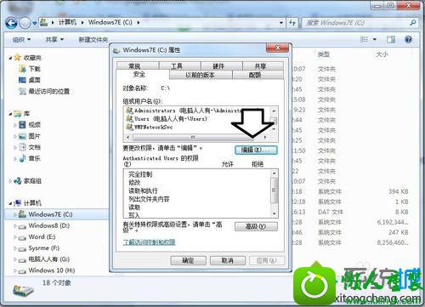Screen dimensions: 425x307
Task: Select the 图片 library icon
Action: point(22,136)
